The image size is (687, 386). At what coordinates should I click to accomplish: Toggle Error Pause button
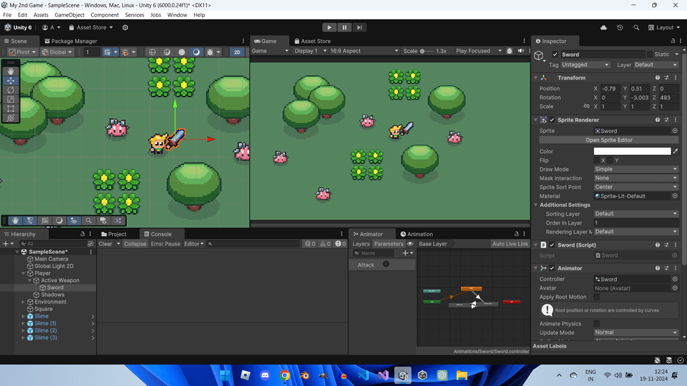tap(165, 244)
